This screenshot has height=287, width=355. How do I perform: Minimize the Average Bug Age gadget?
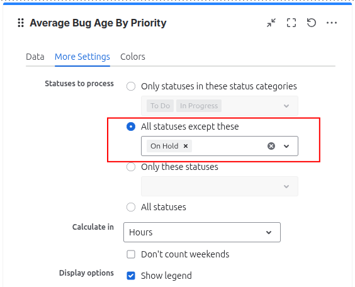(271, 23)
